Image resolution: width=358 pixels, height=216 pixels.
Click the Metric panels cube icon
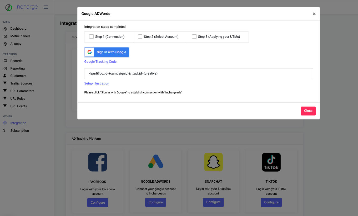click(5, 36)
